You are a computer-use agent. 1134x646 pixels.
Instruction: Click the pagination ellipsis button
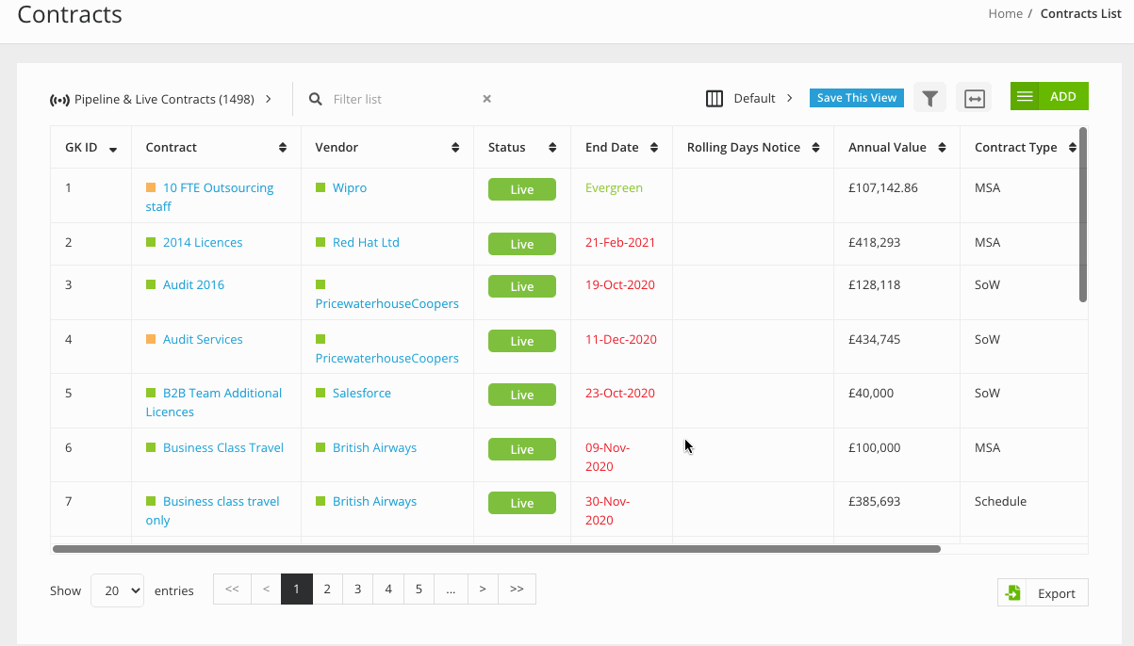[451, 589]
